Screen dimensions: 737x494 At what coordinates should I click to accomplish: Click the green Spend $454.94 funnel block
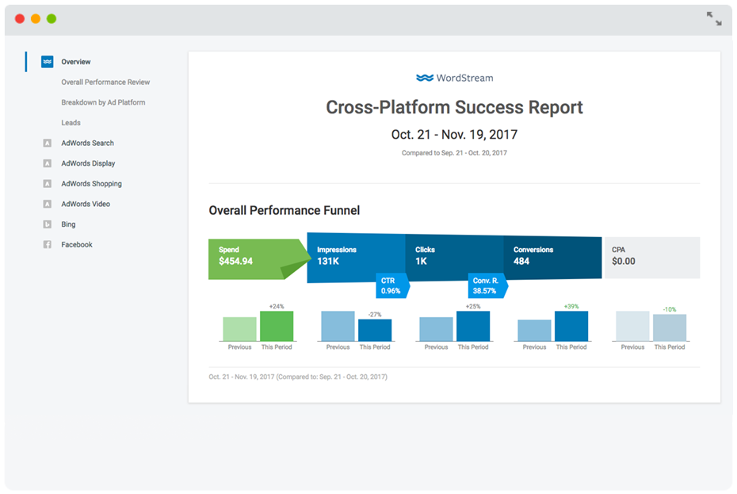tap(254, 258)
